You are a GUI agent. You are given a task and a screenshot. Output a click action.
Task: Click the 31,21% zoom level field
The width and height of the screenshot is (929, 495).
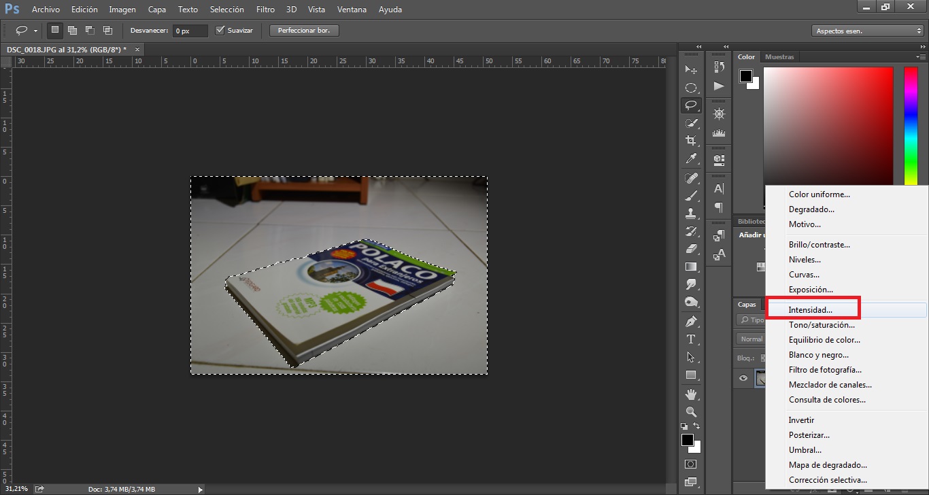pos(16,489)
